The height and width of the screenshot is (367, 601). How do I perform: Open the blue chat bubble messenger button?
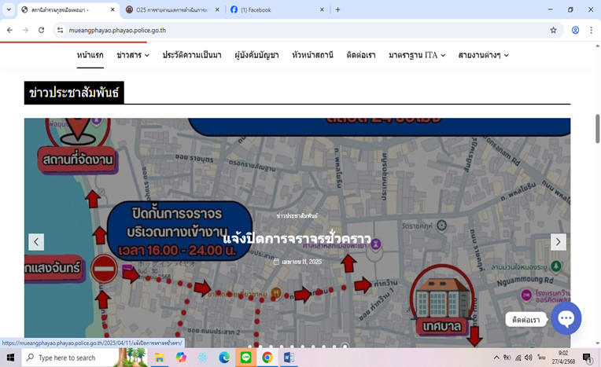pos(566,318)
